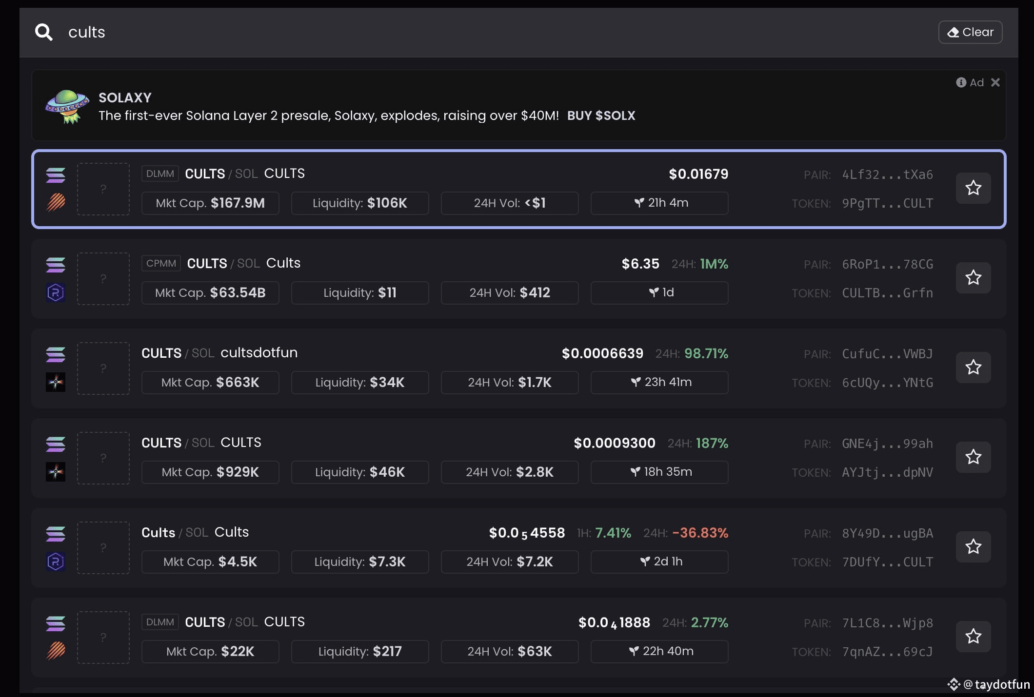Star the 7L1C8...Wjp8 pair
This screenshot has height=697, width=1034.
973,637
